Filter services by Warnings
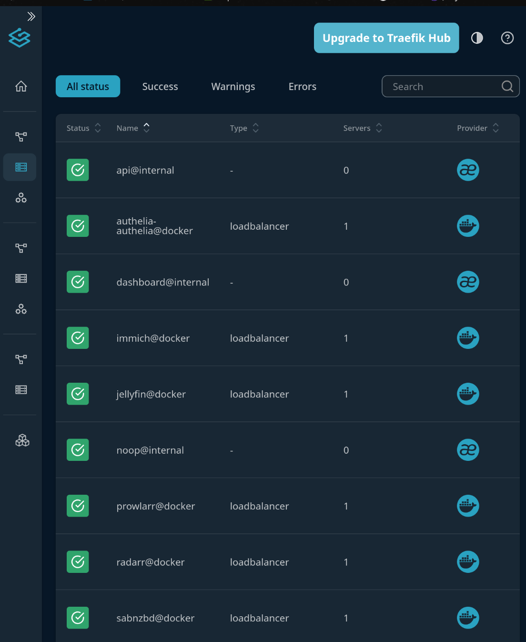Image resolution: width=526 pixels, height=642 pixels. click(x=233, y=86)
